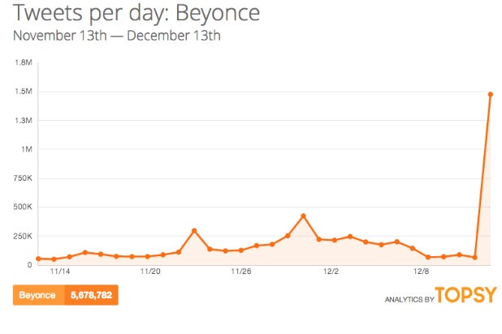Click the 500K y-axis label
This screenshot has width=502, height=334.
pyautogui.click(x=23, y=207)
